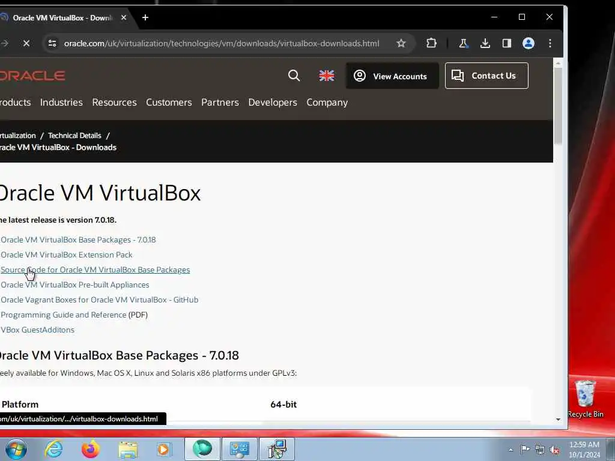Click the scrollbar down arrow
Viewport: 615px width, 461px height.
558,420
